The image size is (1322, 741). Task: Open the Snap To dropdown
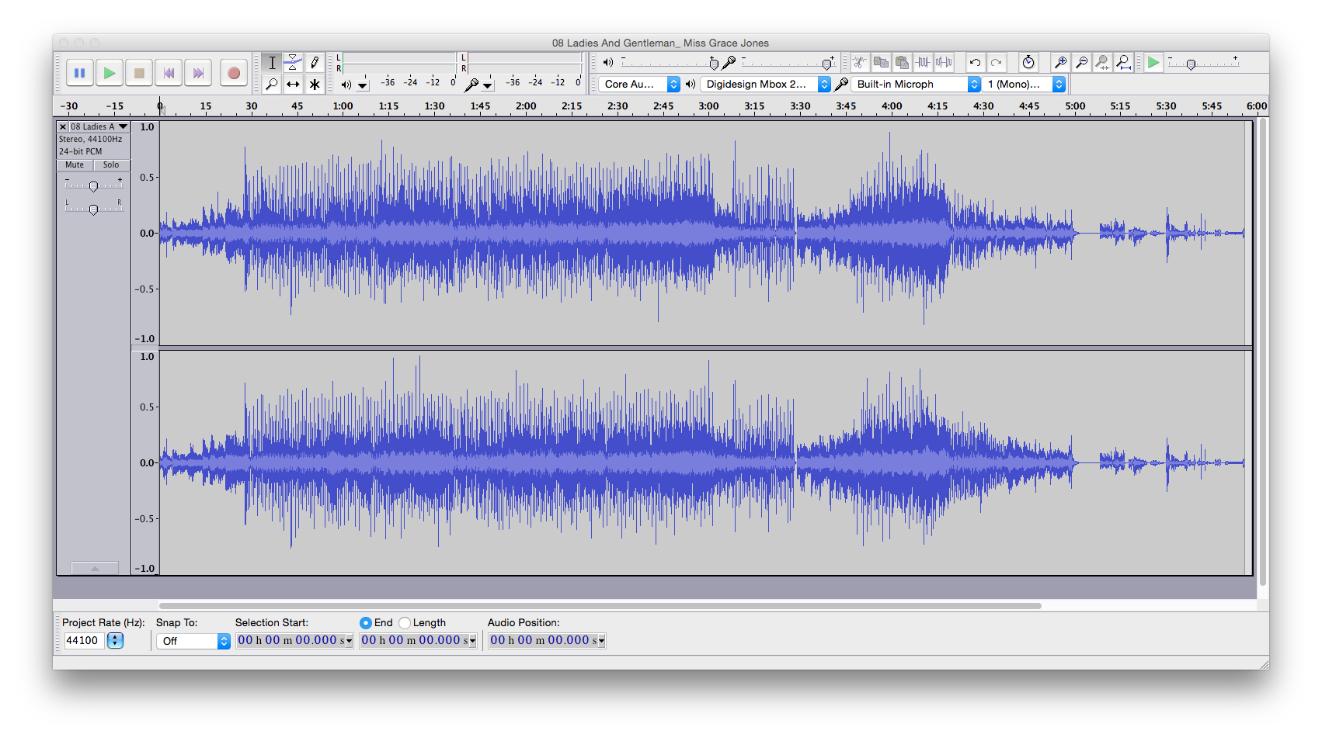193,642
